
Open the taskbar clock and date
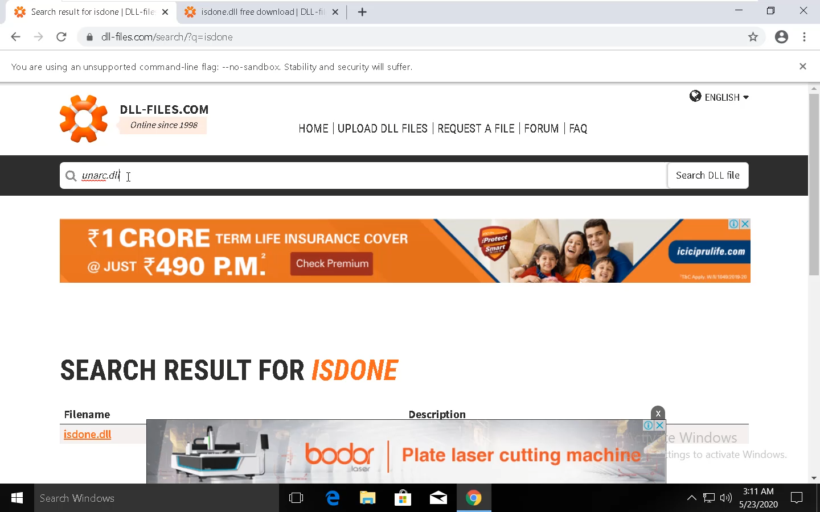758,498
